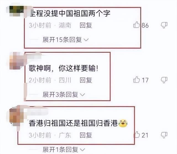Click comment text 香港归祖国还是祖国归香港
Screen dimensions: 177x154
(x=73, y=123)
